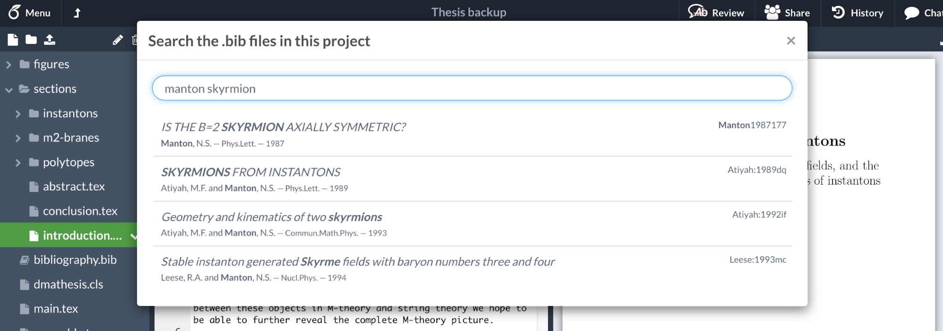
Task: Expand the polytopes folder
Action: tap(18, 162)
